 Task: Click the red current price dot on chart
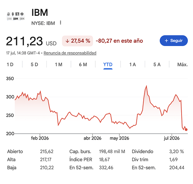(186, 130)
